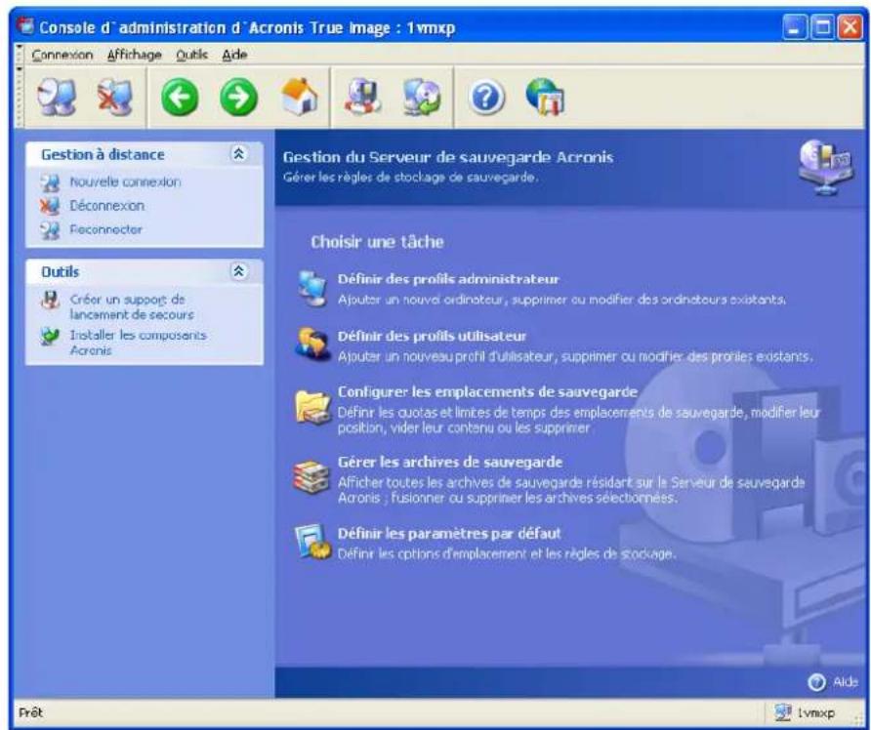Click the description starting 'Ajouter un nouvel ordinateur'
Image resolution: width=871 pixels, height=730 pixels.
pyautogui.click(x=561, y=300)
